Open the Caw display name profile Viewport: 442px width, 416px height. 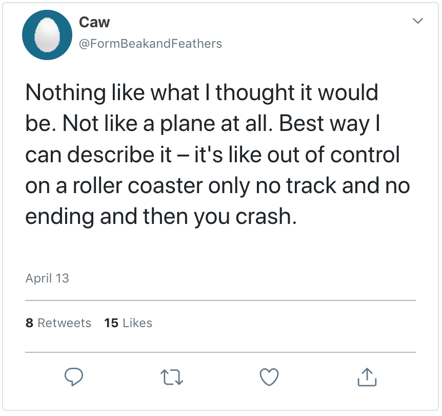pos(94,22)
